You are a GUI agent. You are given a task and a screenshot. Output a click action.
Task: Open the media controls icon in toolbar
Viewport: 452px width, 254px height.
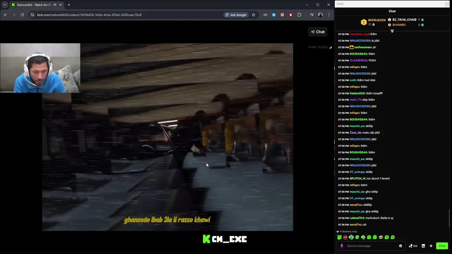[312, 15]
